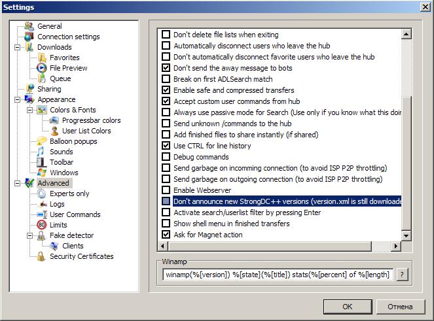Click the Security Certificates lock icon

click(42, 256)
